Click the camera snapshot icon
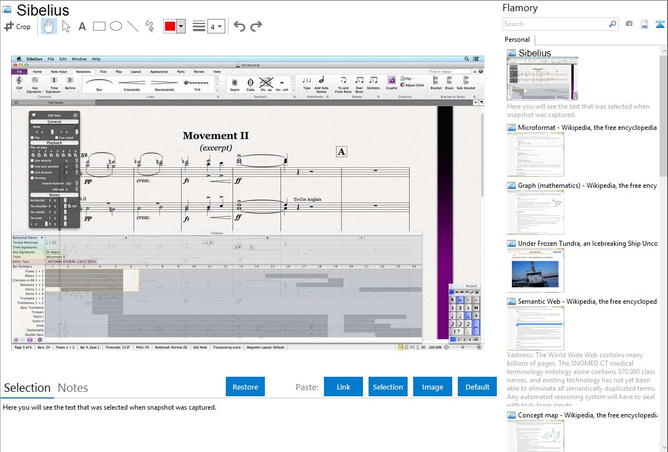Viewport: 668px width, 452px height. point(629,24)
